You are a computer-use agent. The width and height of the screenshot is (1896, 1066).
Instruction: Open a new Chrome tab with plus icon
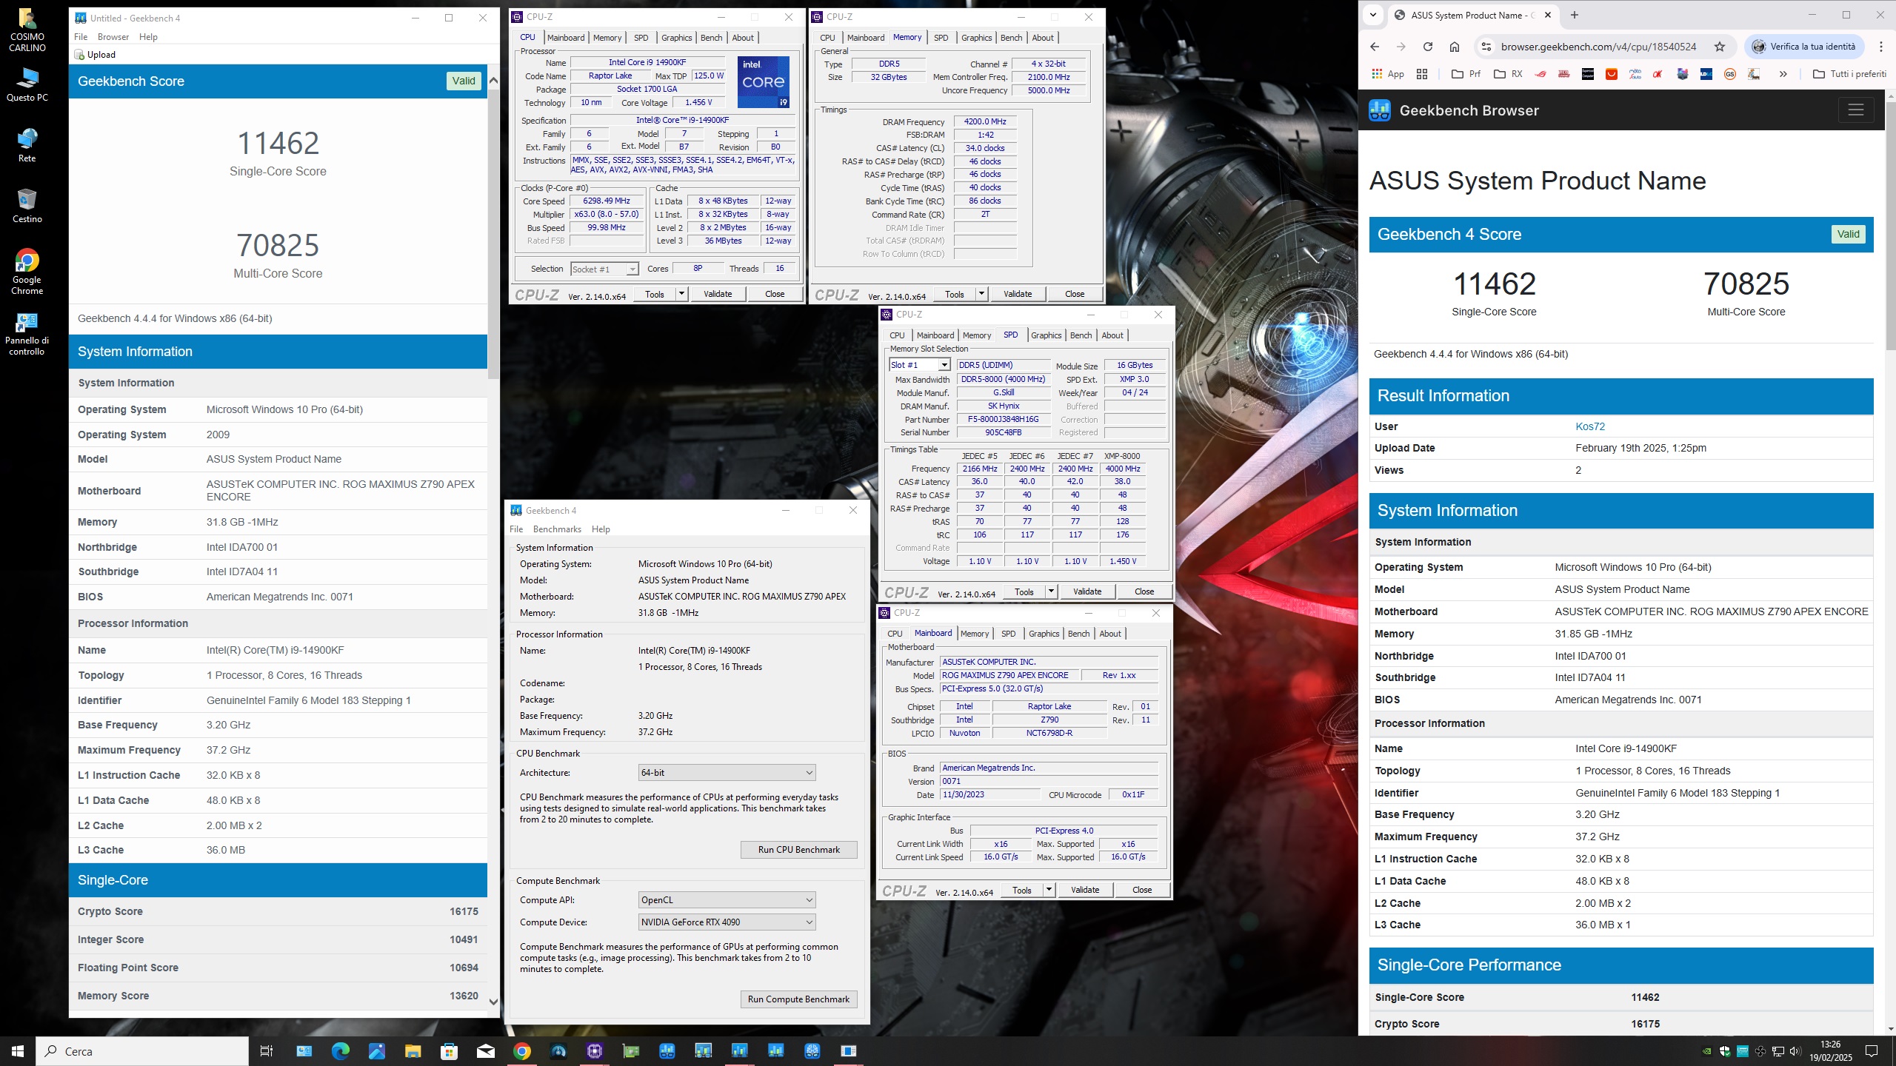pyautogui.click(x=1575, y=15)
